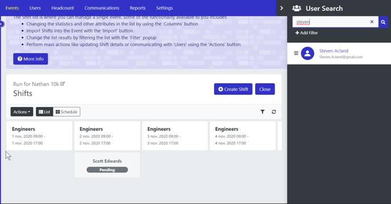Image resolution: width=391 pixels, height=204 pixels.
Task: Refresh the shift list
Action: coord(274,112)
